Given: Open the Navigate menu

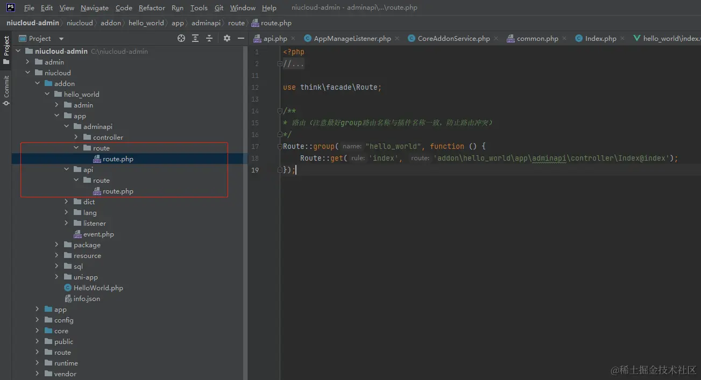Looking at the screenshot, I should click(95, 8).
